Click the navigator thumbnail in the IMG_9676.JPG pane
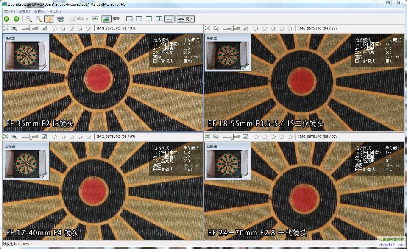Image resolution: width=407 pixels, height=249 pixels. tap(26, 164)
